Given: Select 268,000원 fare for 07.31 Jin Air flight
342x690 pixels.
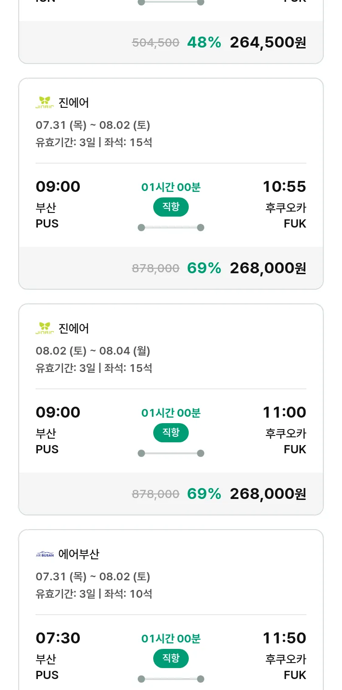Looking at the screenshot, I should pos(268,268).
